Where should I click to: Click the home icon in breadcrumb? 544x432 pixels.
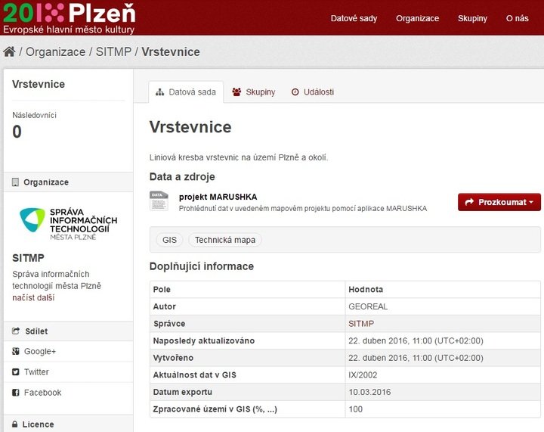click(9, 52)
